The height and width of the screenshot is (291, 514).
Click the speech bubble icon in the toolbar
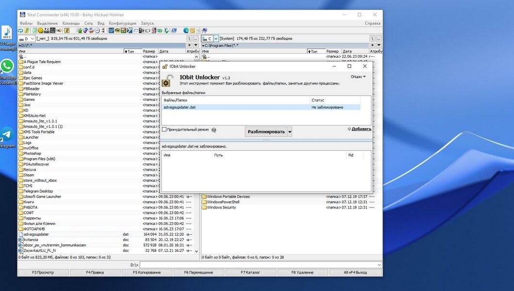[148, 31]
